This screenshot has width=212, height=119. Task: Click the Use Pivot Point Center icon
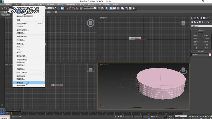pyautogui.click(x=54, y=8)
